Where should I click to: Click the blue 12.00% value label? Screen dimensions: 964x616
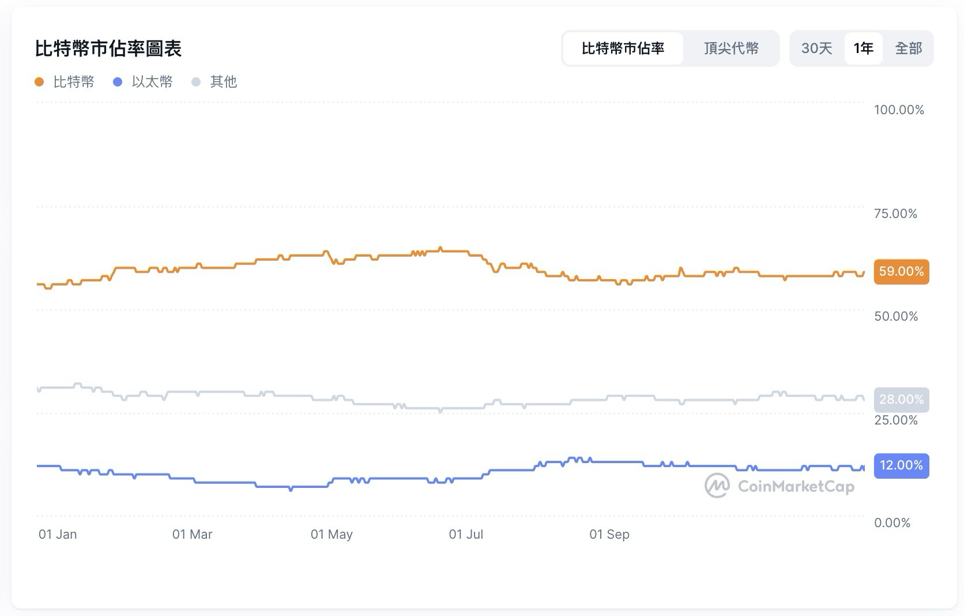coord(901,465)
